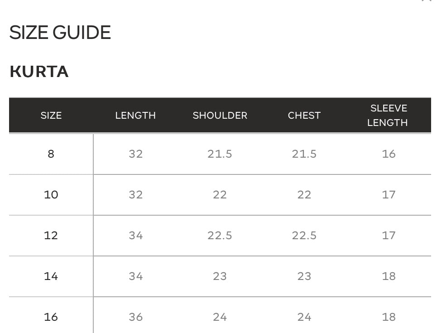Select size 10 row label
Viewport: 437px width, 333px height.
pyautogui.click(x=51, y=195)
